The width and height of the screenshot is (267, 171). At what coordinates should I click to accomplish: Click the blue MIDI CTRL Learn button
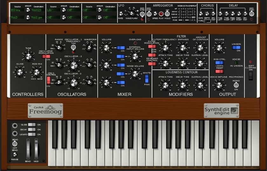[x=220, y=63]
